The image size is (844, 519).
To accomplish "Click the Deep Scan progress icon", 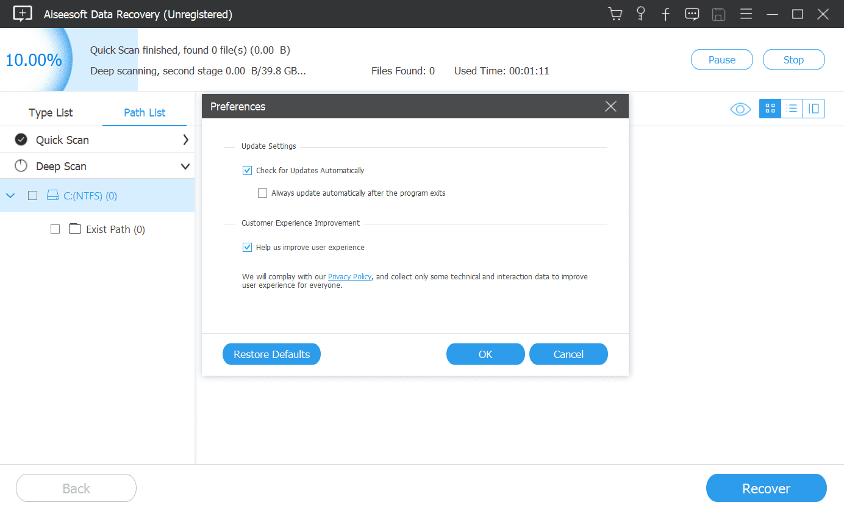I will [21, 166].
